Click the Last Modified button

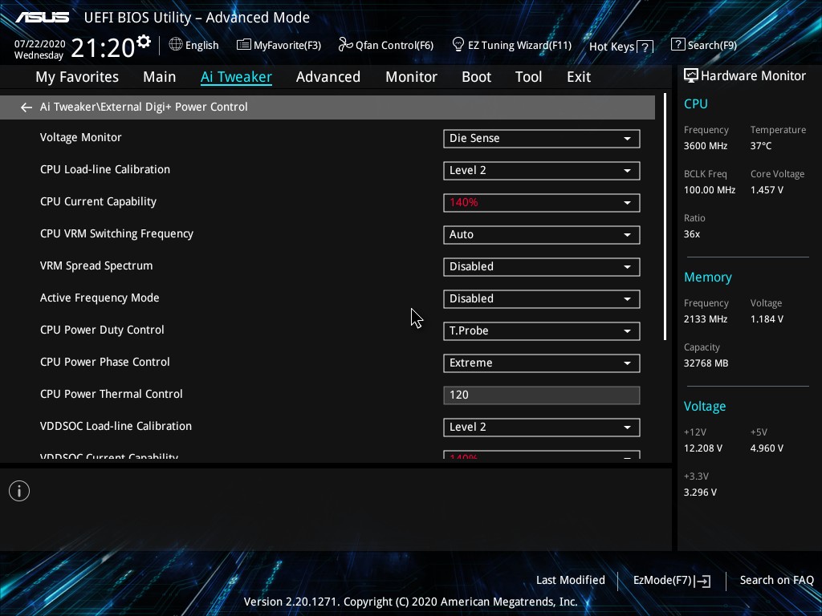(570, 580)
